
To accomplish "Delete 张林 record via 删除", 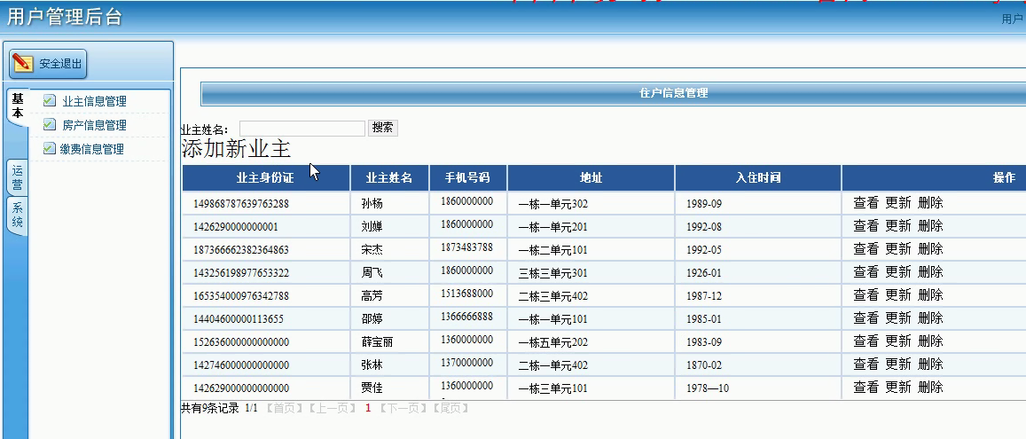I will tap(930, 364).
